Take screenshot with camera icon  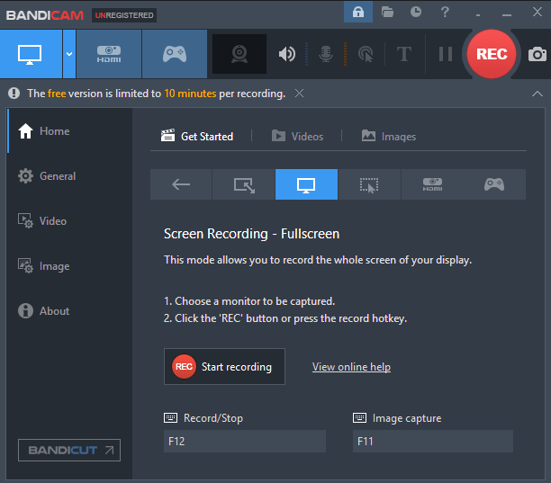point(537,54)
